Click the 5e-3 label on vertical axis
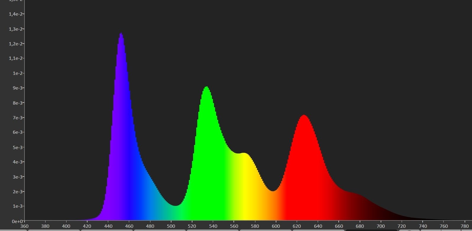Viewport: 472px width, 231px height. click(18, 147)
